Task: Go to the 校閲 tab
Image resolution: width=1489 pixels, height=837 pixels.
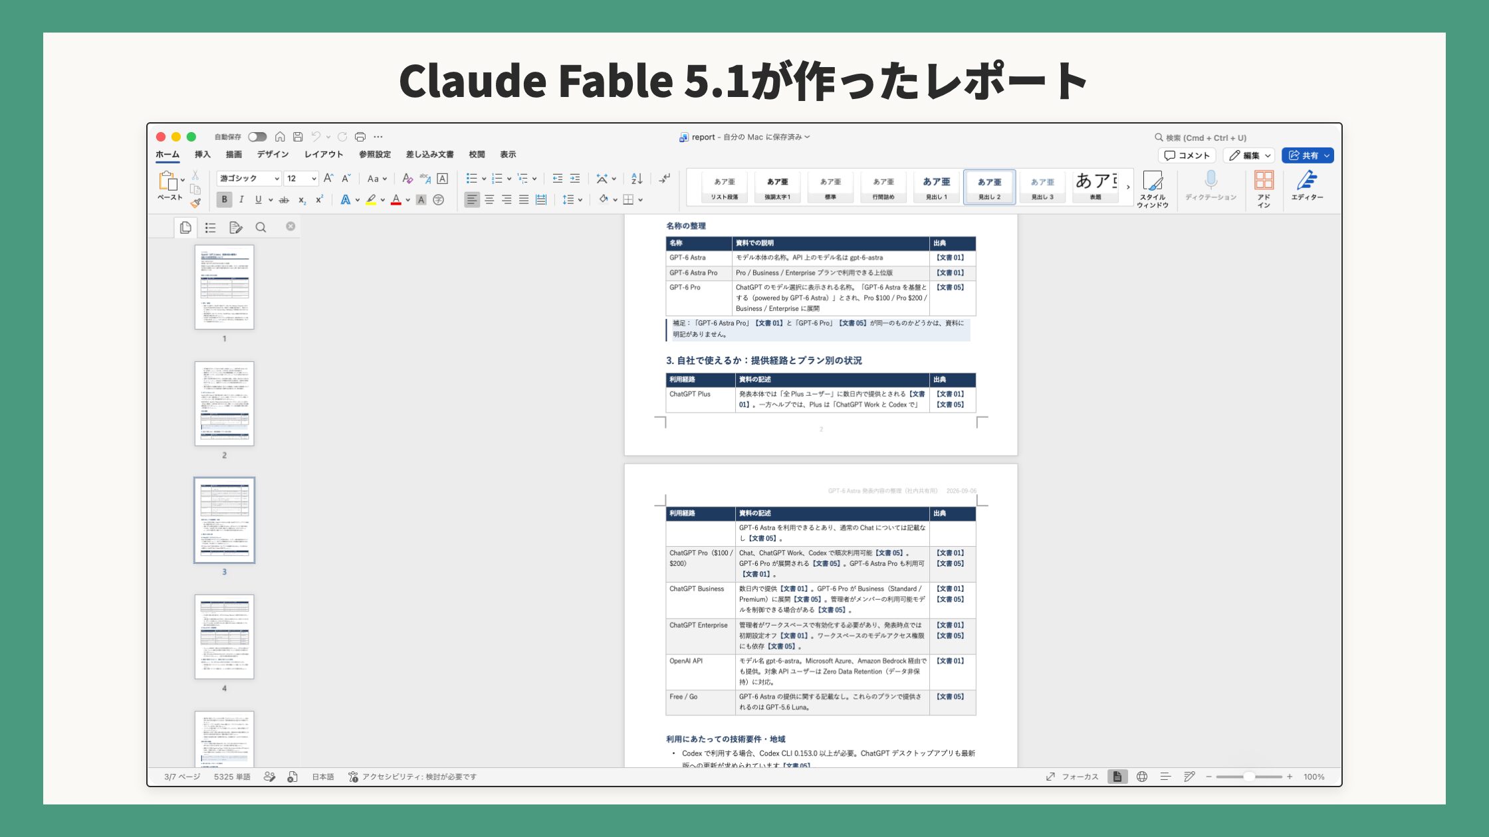Action: (477, 154)
